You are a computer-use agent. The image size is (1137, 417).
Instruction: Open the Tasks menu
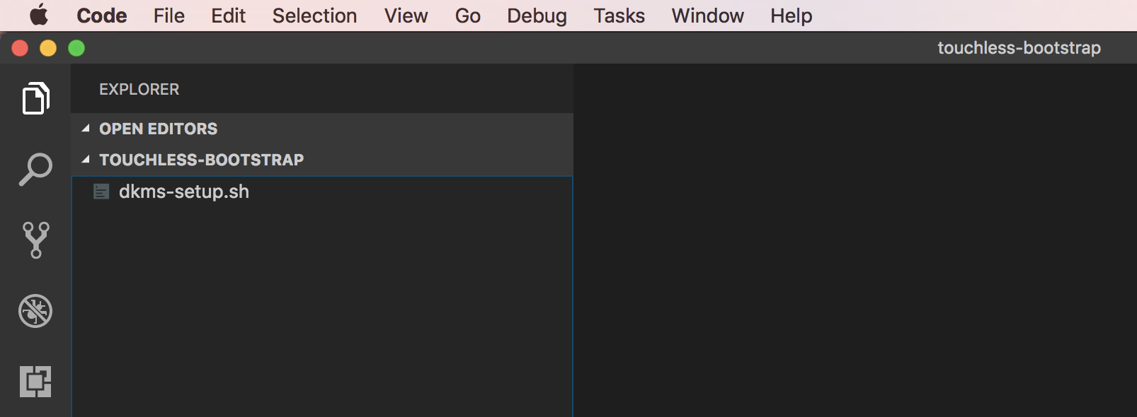(619, 15)
